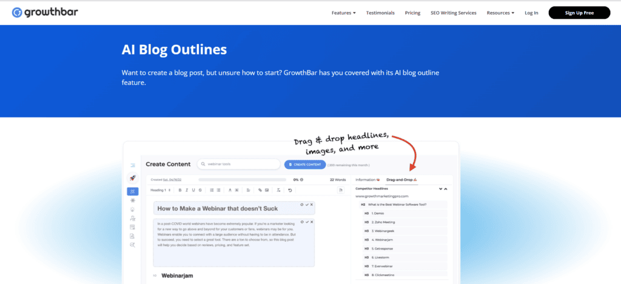This screenshot has width=621, height=284.
Task: Insert a numbered list
Action: point(212,190)
